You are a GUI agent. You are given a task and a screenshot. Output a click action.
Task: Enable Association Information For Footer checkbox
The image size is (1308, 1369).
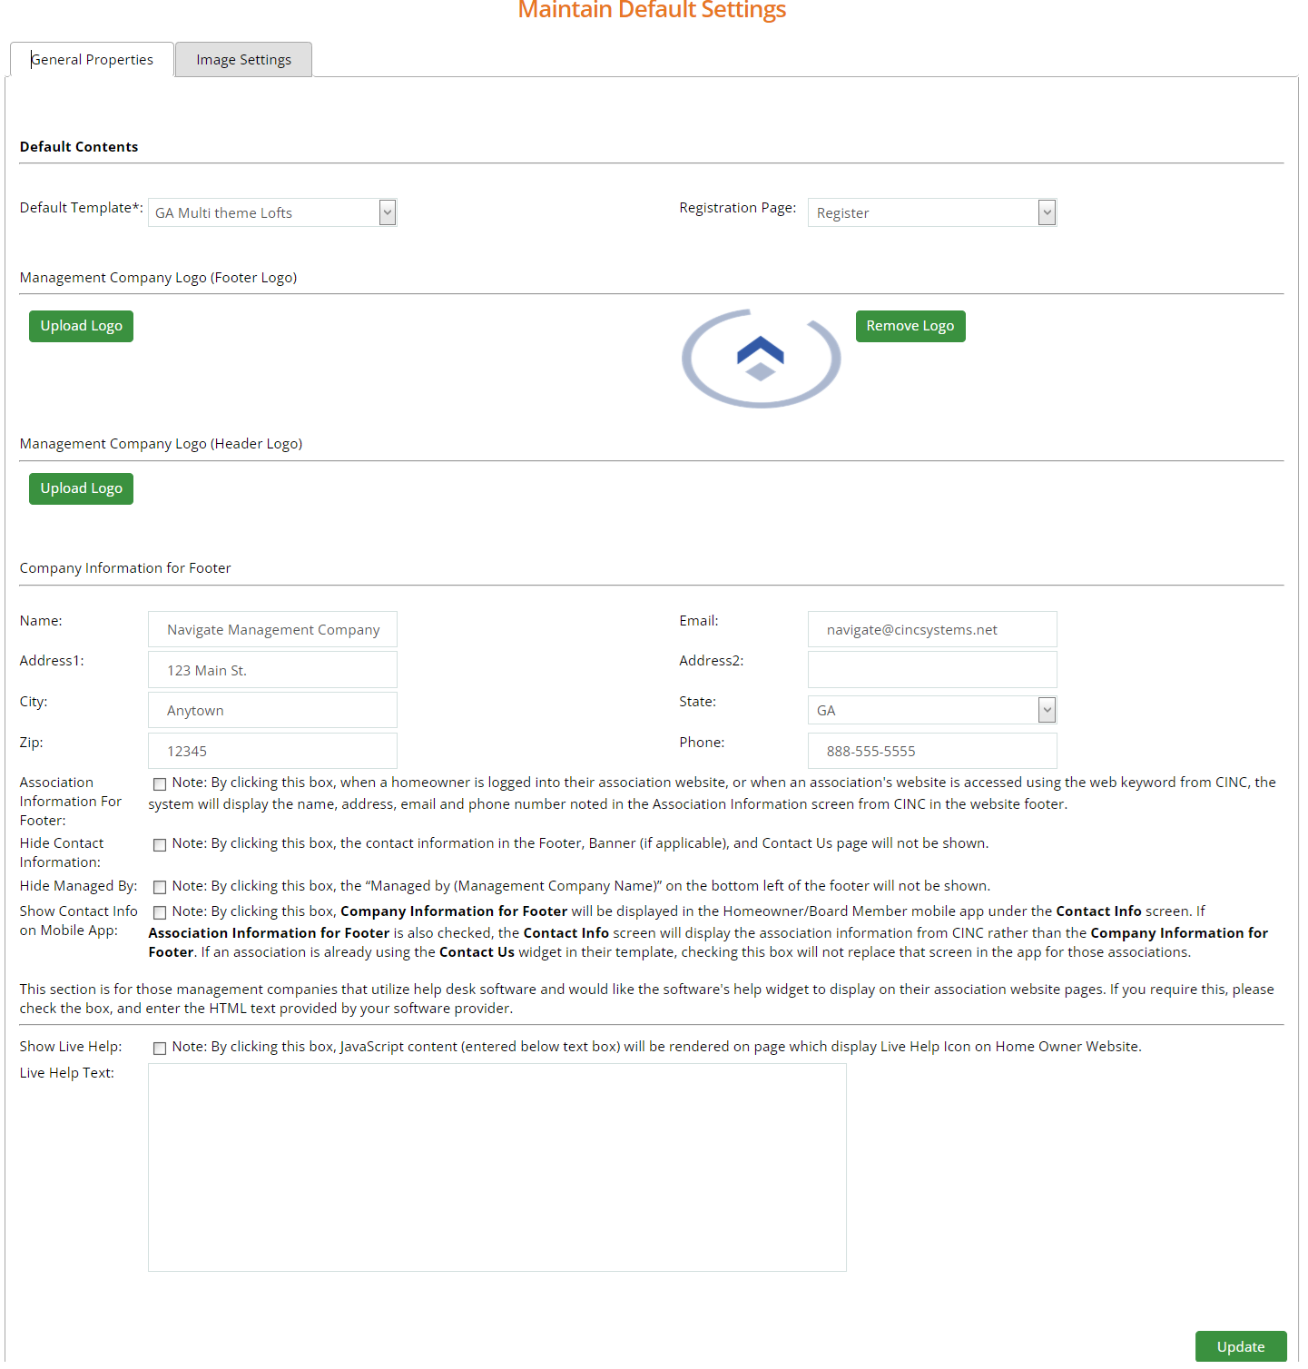click(160, 784)
